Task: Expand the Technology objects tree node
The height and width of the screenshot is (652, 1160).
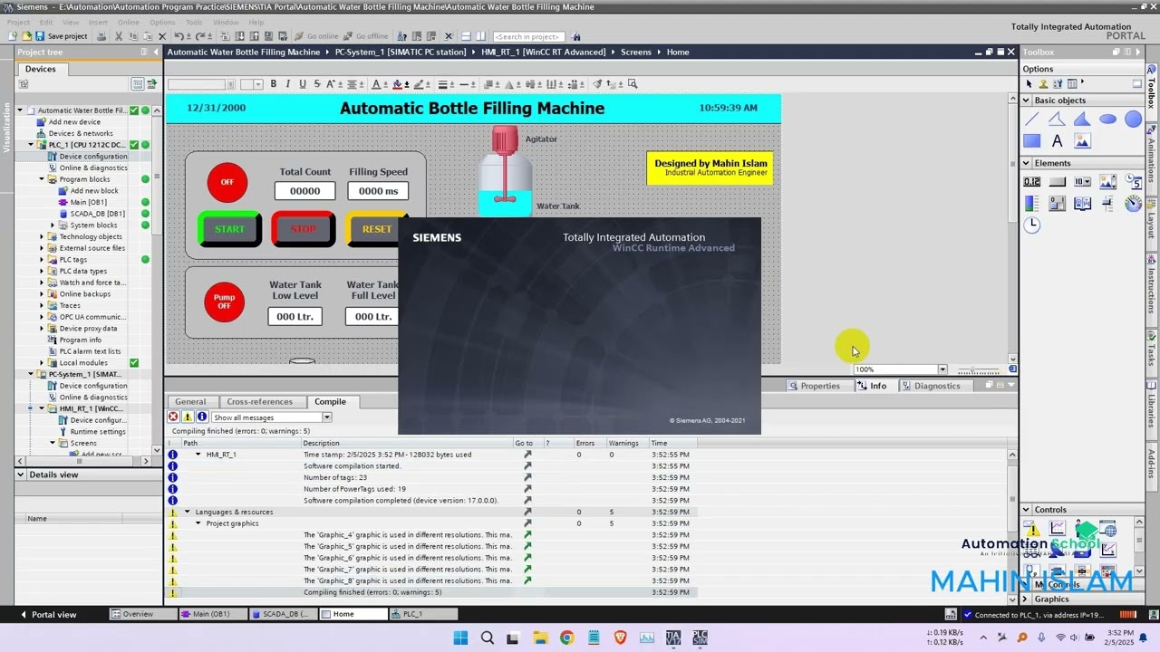Action: pyautogui.click(x=42, y=236)
